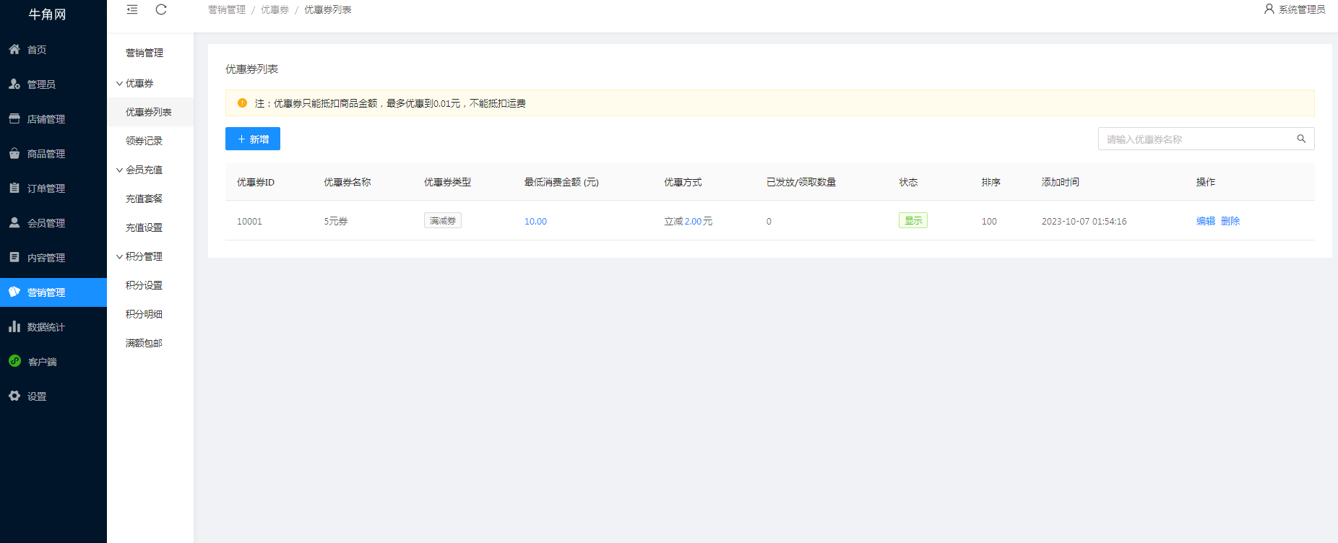Open the 首页 home page
The height and width of the screenshot is (543, 1338).
point(37,50)
